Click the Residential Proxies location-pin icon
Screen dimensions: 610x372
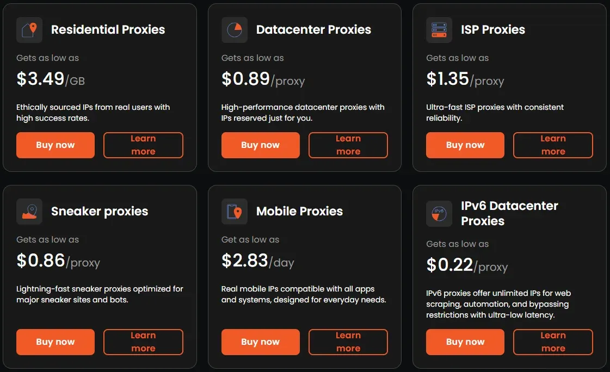tap(29, 30)
